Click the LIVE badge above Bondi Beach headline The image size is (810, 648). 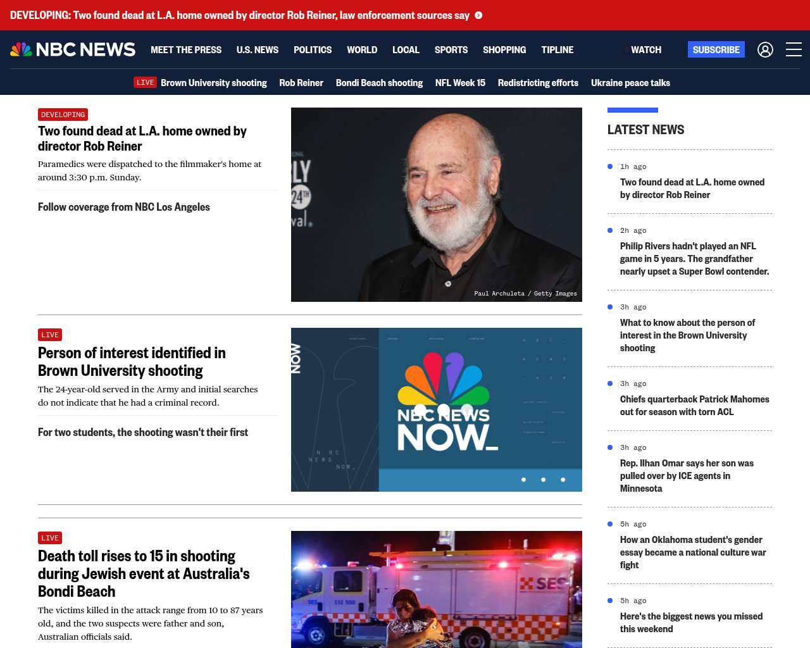[50, 538]
